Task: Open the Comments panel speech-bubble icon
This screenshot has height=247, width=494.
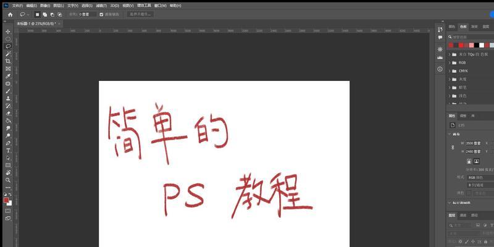Action: tap(440, 38)
